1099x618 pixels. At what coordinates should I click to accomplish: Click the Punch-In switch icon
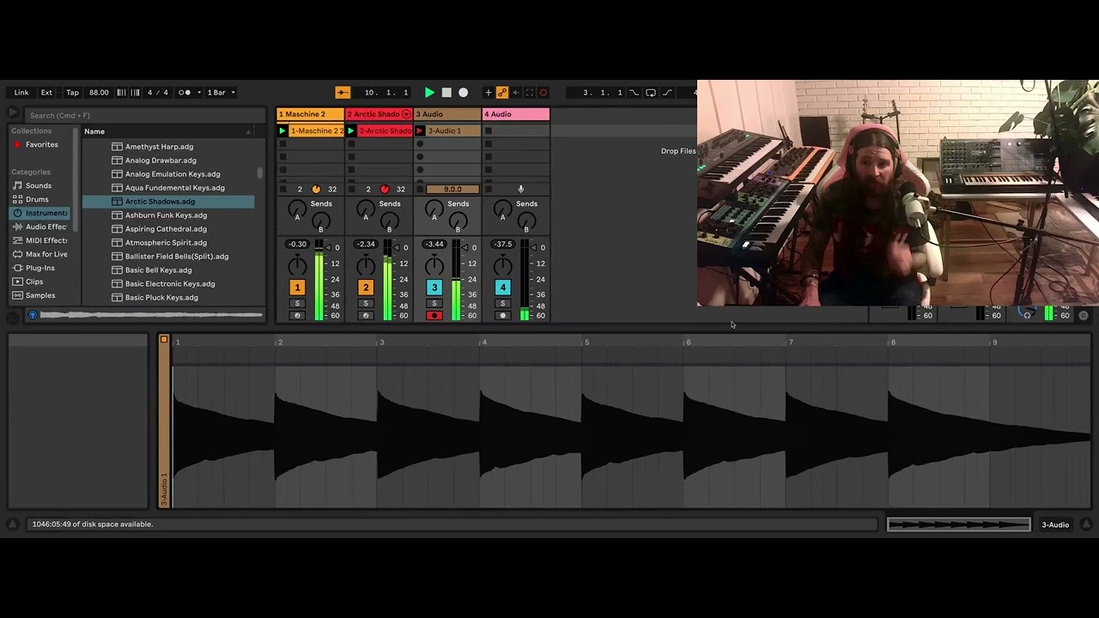tap(634, 93)
